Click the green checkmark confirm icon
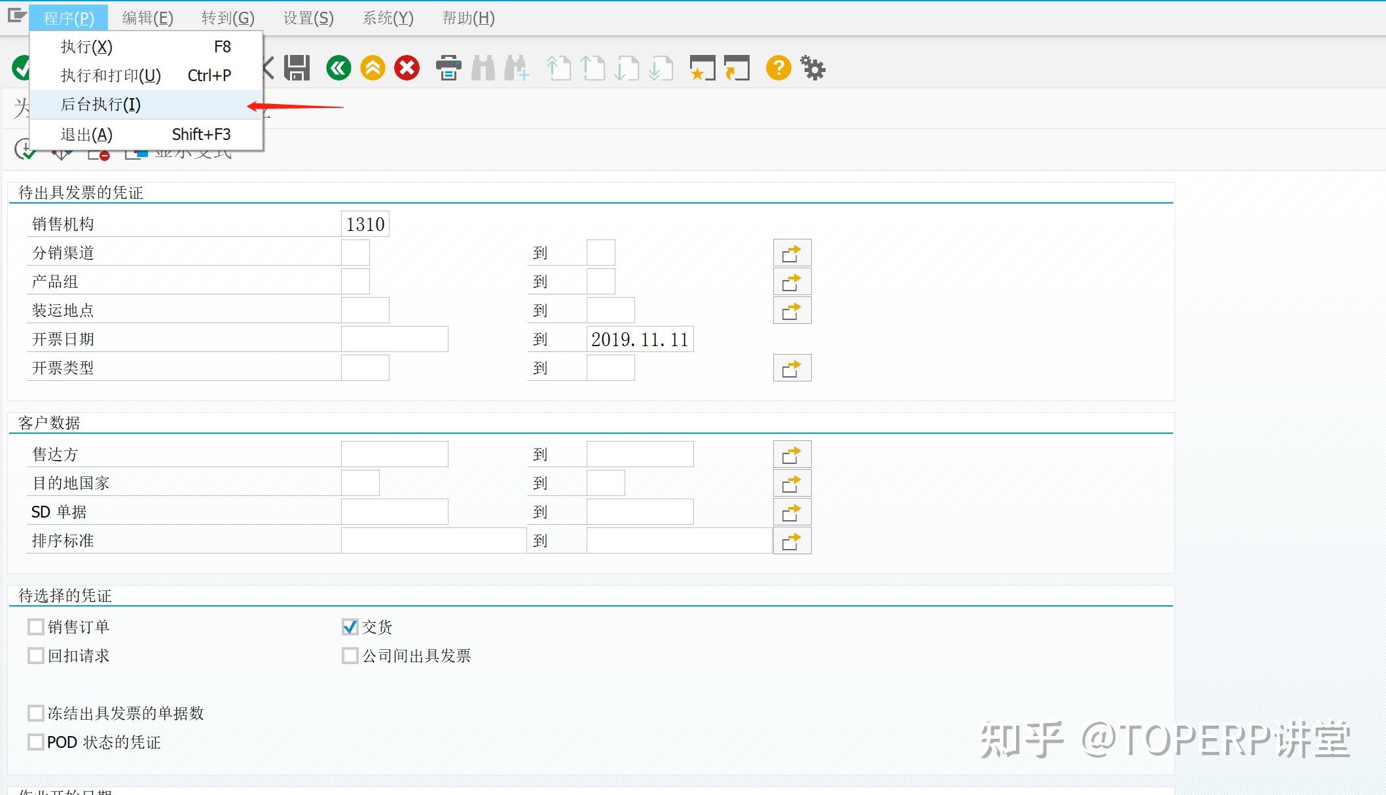Image resolution: width=1386 pixels, height=795 pixels. (x=20, y=67)
